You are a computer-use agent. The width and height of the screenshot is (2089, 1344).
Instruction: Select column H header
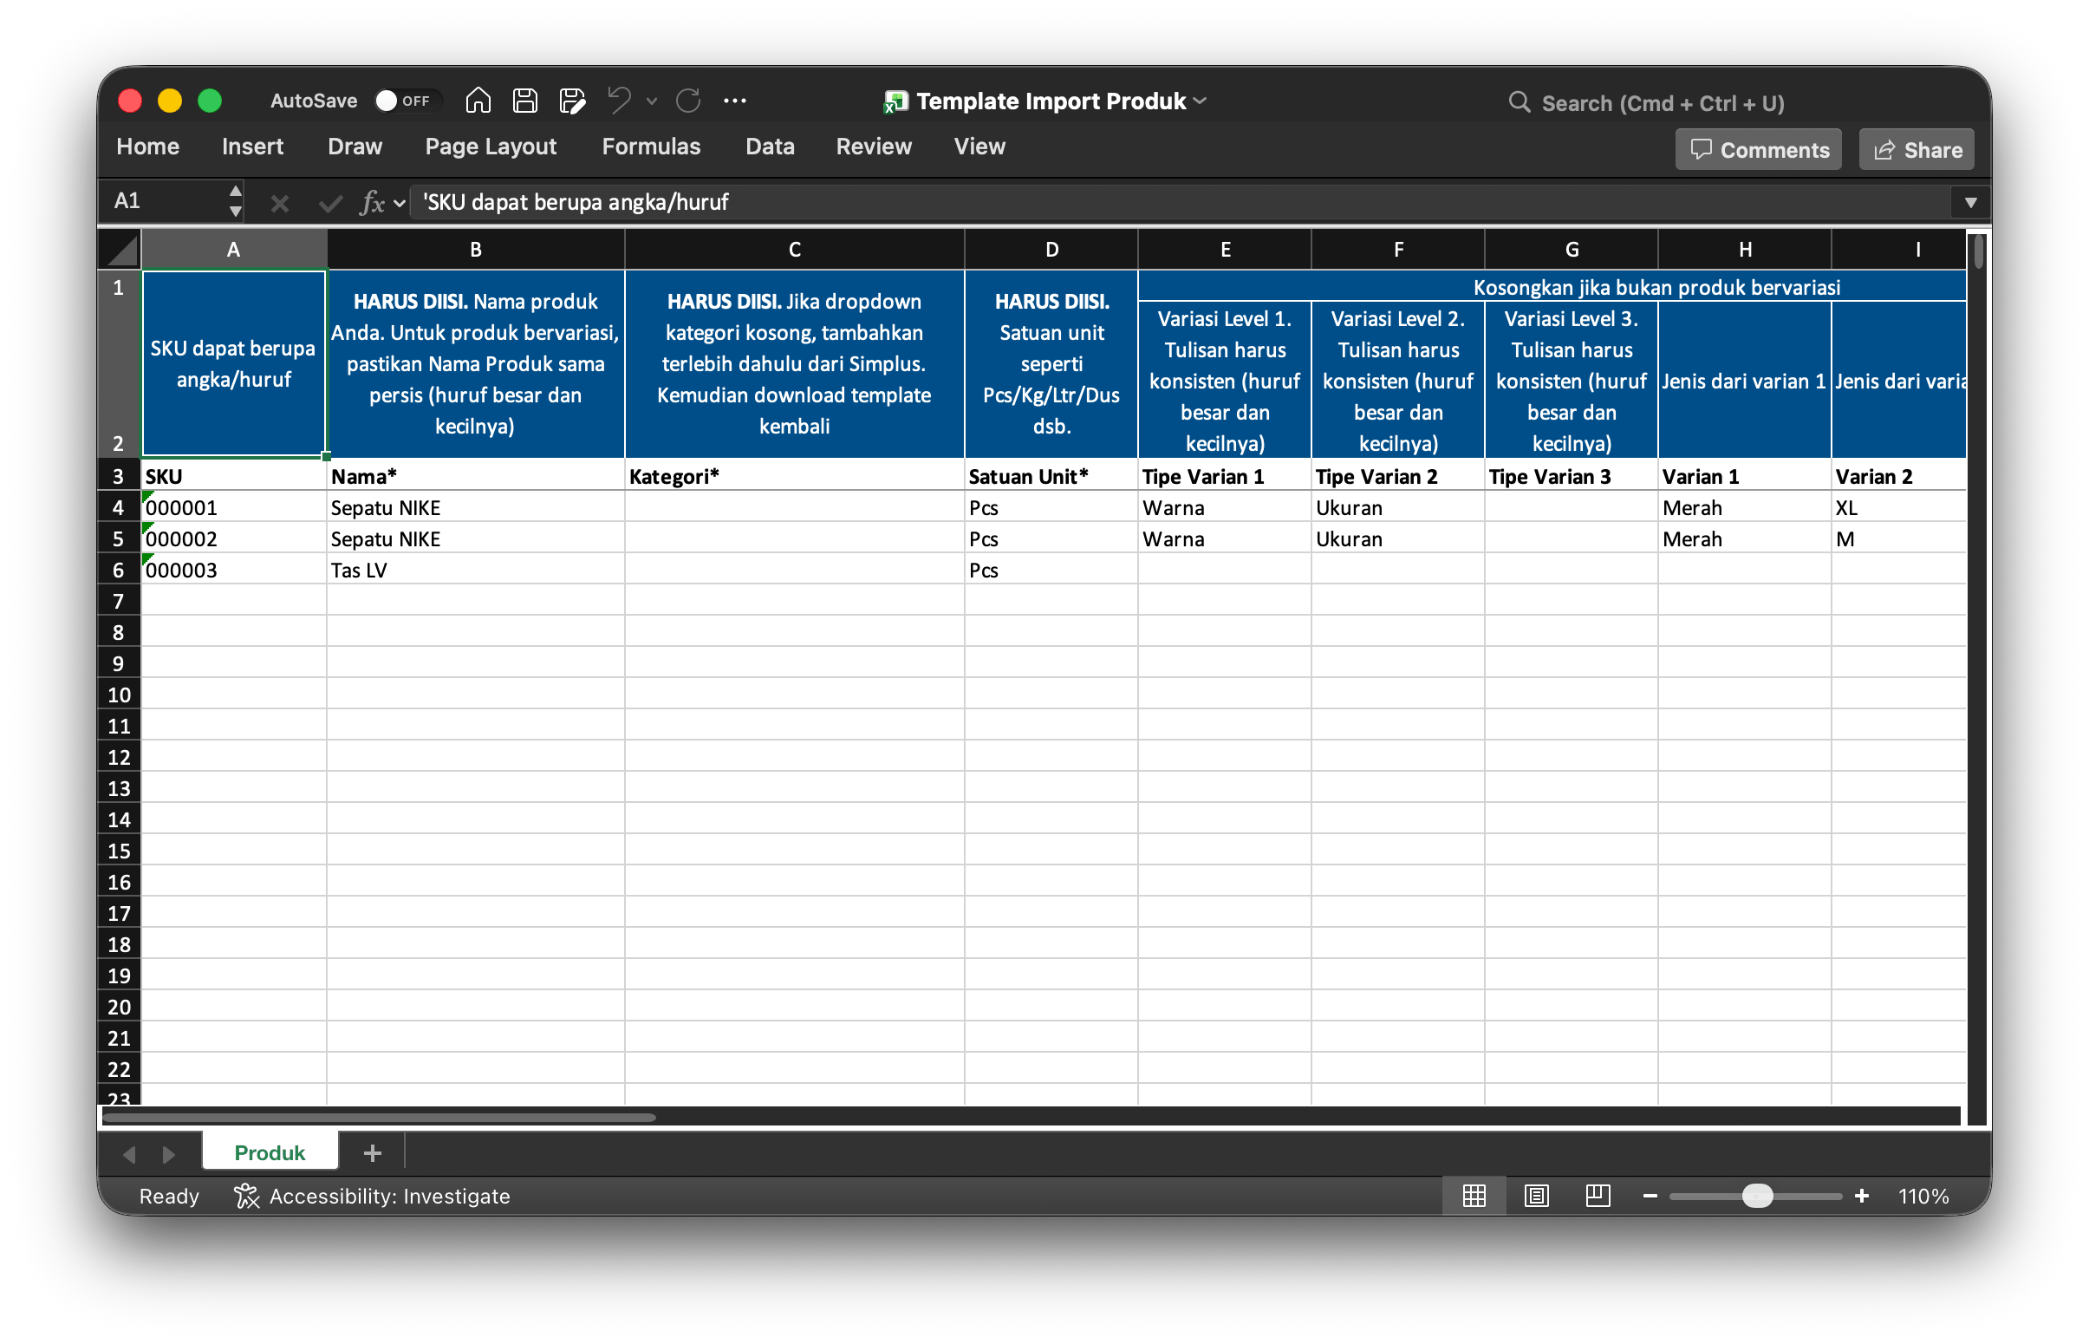click(x=1744, y=250)
